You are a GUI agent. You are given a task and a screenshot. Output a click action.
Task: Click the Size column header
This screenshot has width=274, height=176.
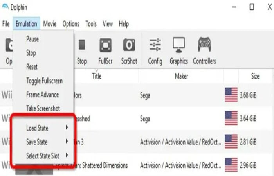point(255,76)
